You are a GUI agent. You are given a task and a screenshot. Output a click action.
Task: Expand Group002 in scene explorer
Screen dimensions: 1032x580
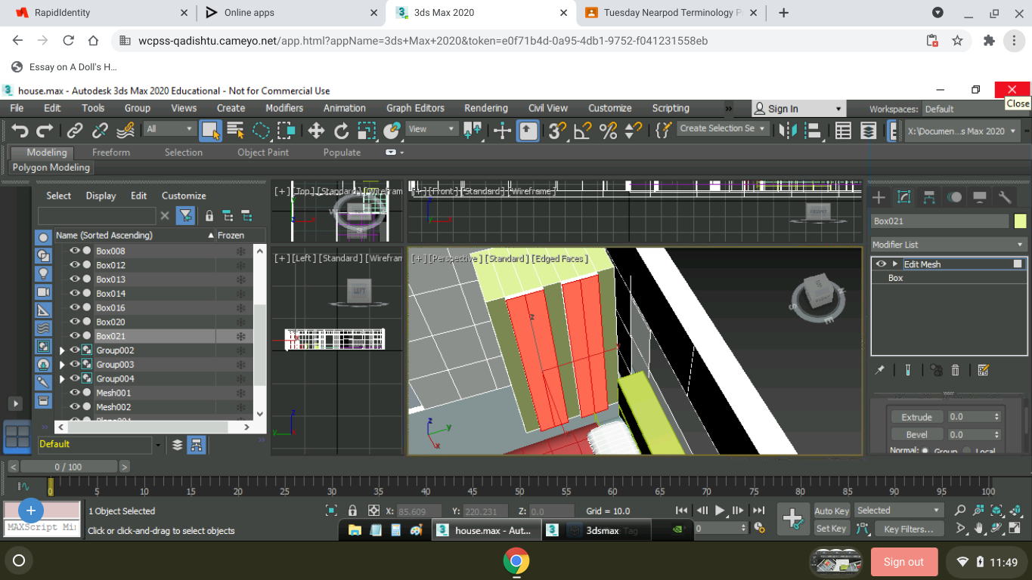pyautogui.click(x=62, y=350)
